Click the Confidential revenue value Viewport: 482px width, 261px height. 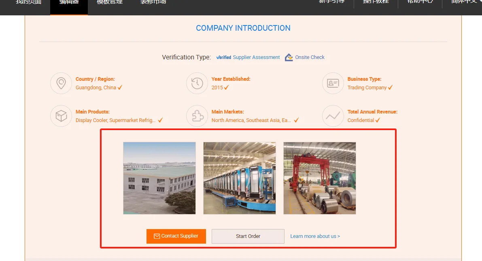click(x=361, y=120)
